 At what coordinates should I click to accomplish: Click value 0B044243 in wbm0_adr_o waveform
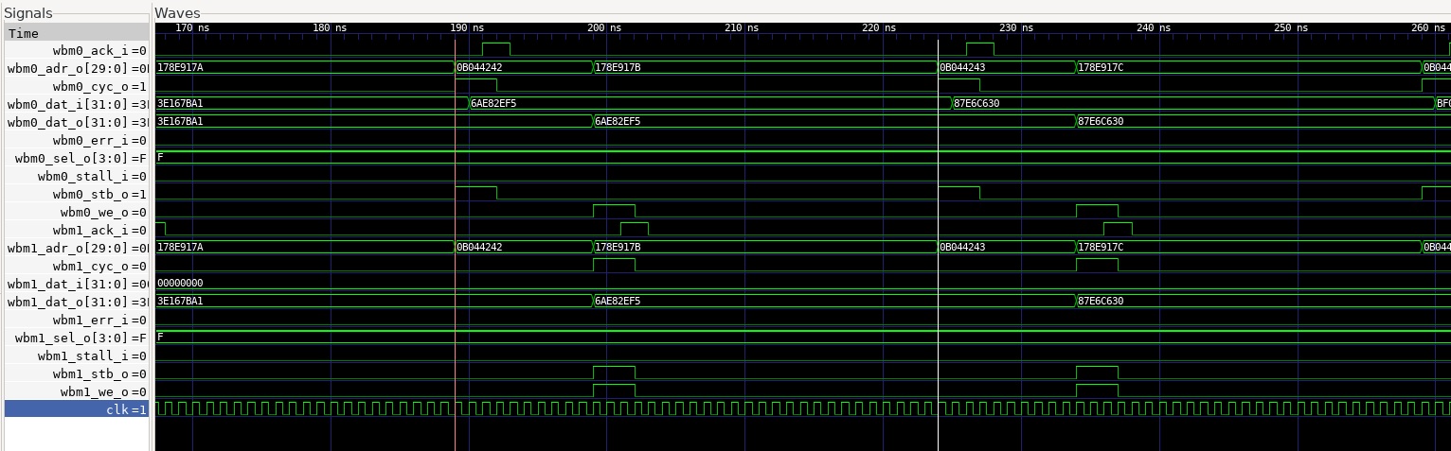click(x=962, y=67)
